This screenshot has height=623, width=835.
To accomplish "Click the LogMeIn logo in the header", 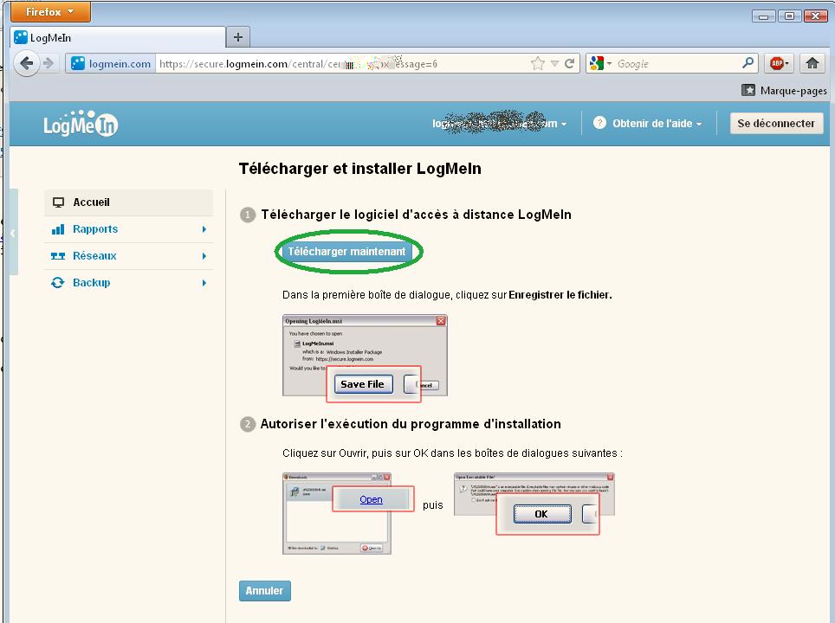I will (x=81, y=124).
